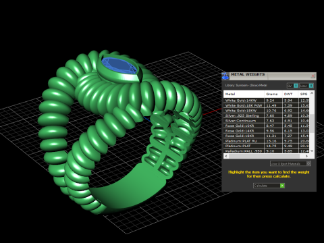Close the Metal Weights panel
Image resolution: width=324 pixels, height=243 pixels.
pyautogui.click(x=313, y=76)
